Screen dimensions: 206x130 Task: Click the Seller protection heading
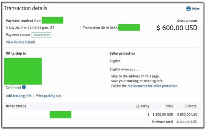[122, 53]
